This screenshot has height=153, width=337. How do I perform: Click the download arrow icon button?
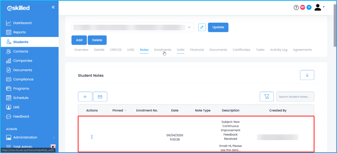point(307,75)
